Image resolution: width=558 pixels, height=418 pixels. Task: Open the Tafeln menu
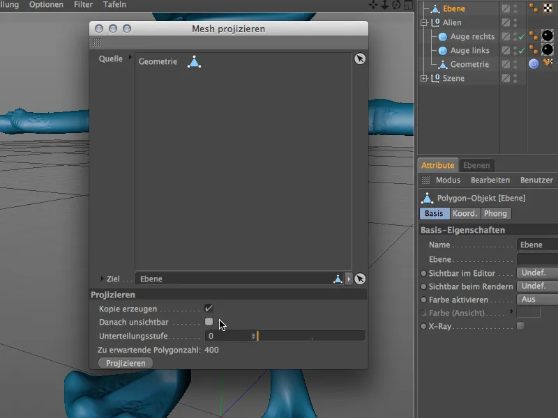pyautogui.click(x=114, y=5)
